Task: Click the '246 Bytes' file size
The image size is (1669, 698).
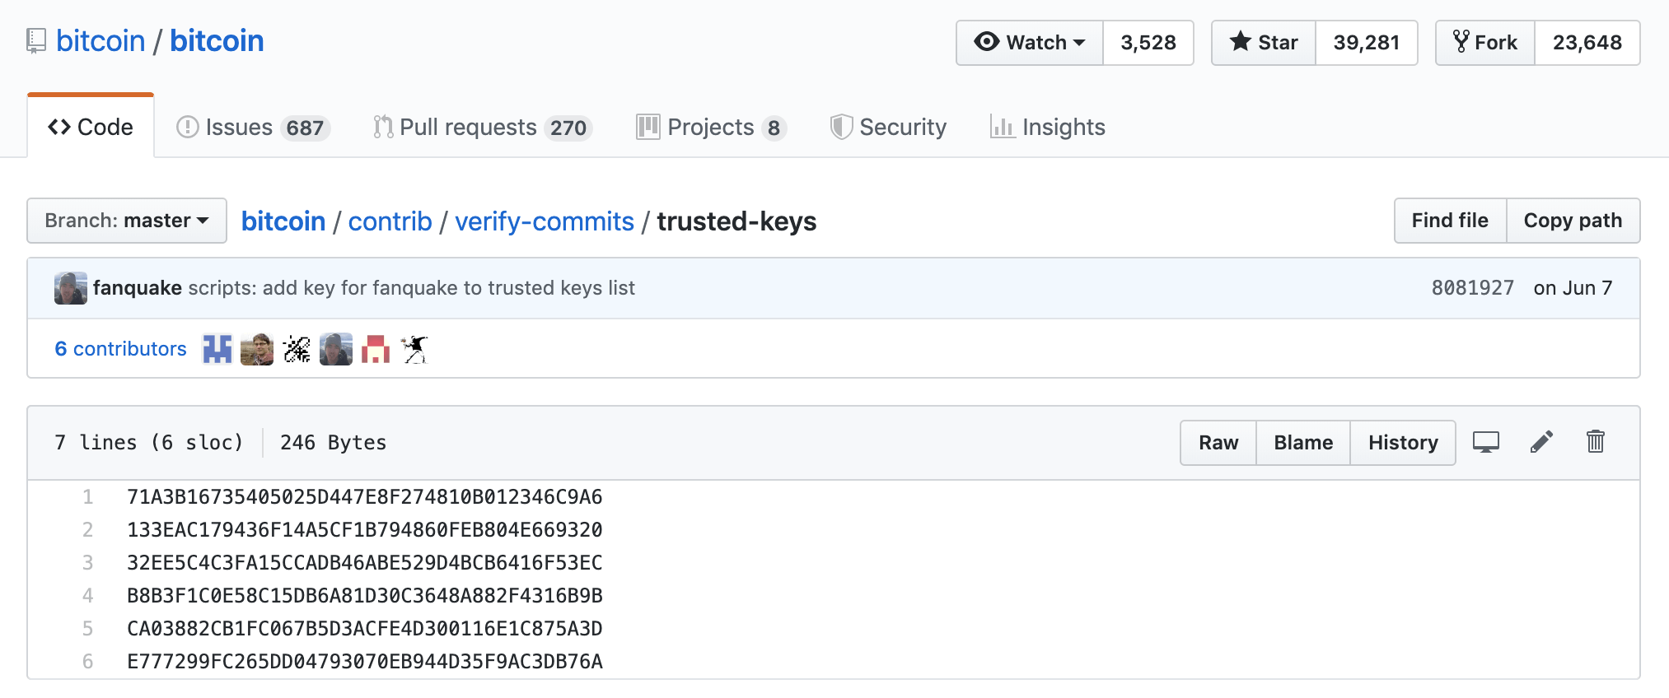Action: pyautogui.click(x=333, y=443)
